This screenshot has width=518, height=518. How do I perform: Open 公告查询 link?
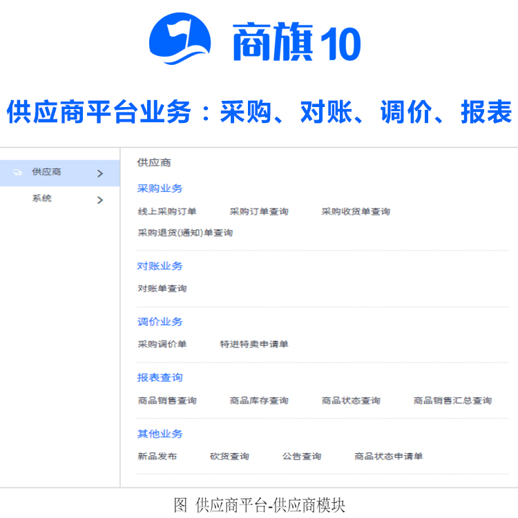pos(302,457)
